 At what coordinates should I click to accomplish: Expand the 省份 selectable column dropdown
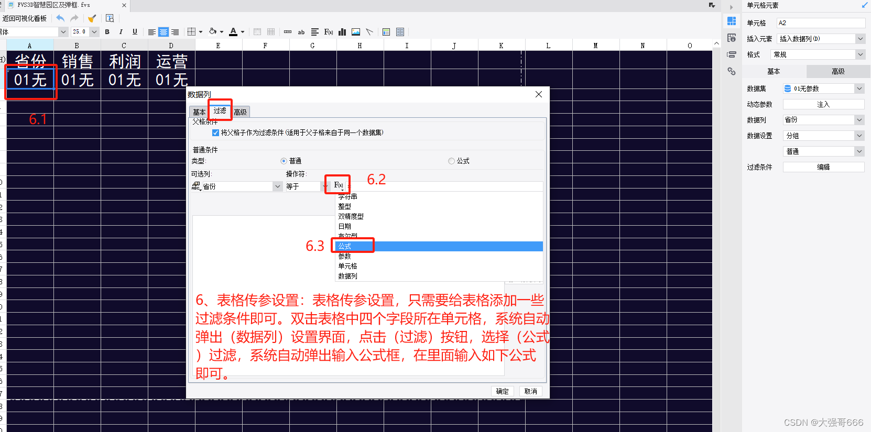(x=277, y=186)
